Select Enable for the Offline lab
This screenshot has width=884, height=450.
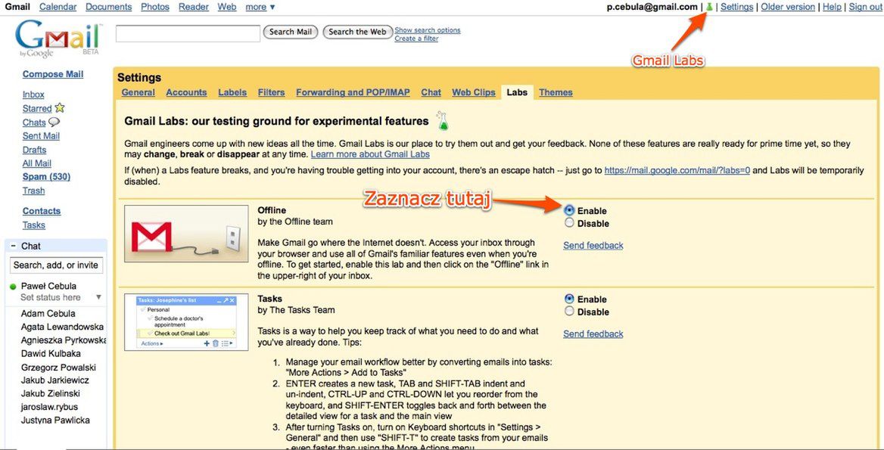coord(569,210)
